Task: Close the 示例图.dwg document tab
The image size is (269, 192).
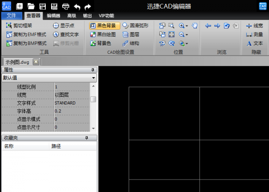Action: 36,62
